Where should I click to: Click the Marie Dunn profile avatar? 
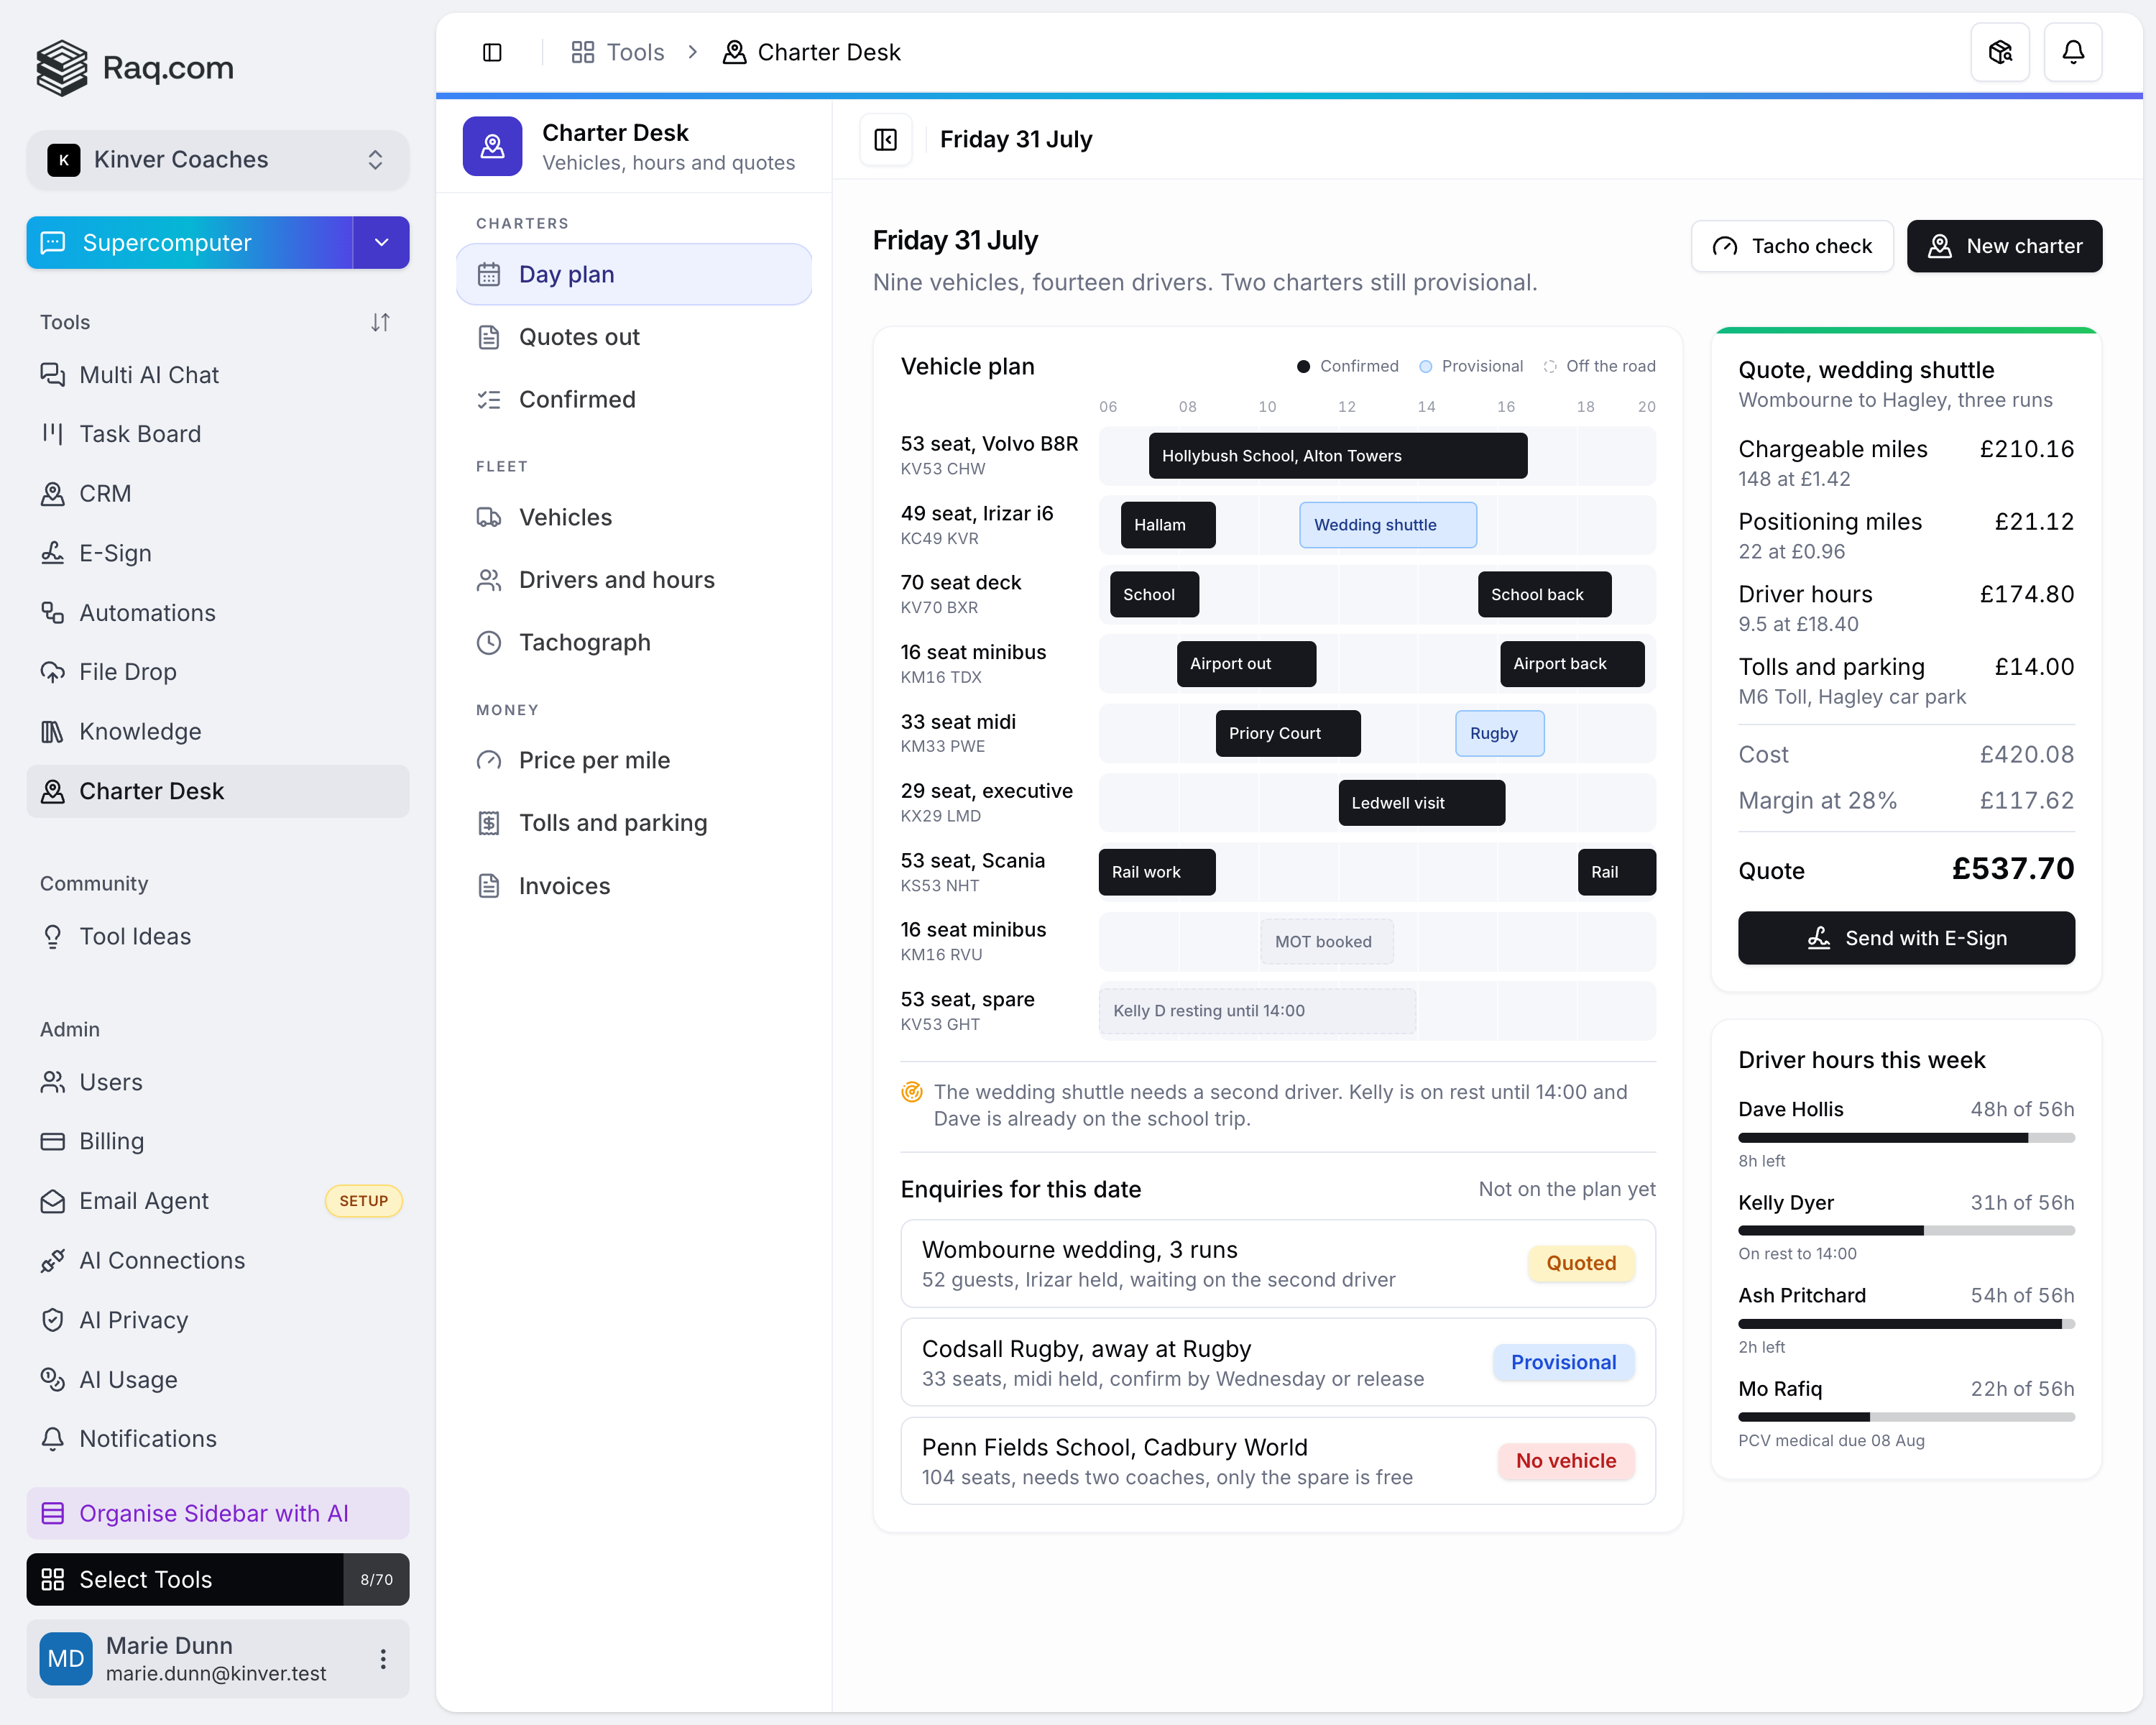[66, 1659]
